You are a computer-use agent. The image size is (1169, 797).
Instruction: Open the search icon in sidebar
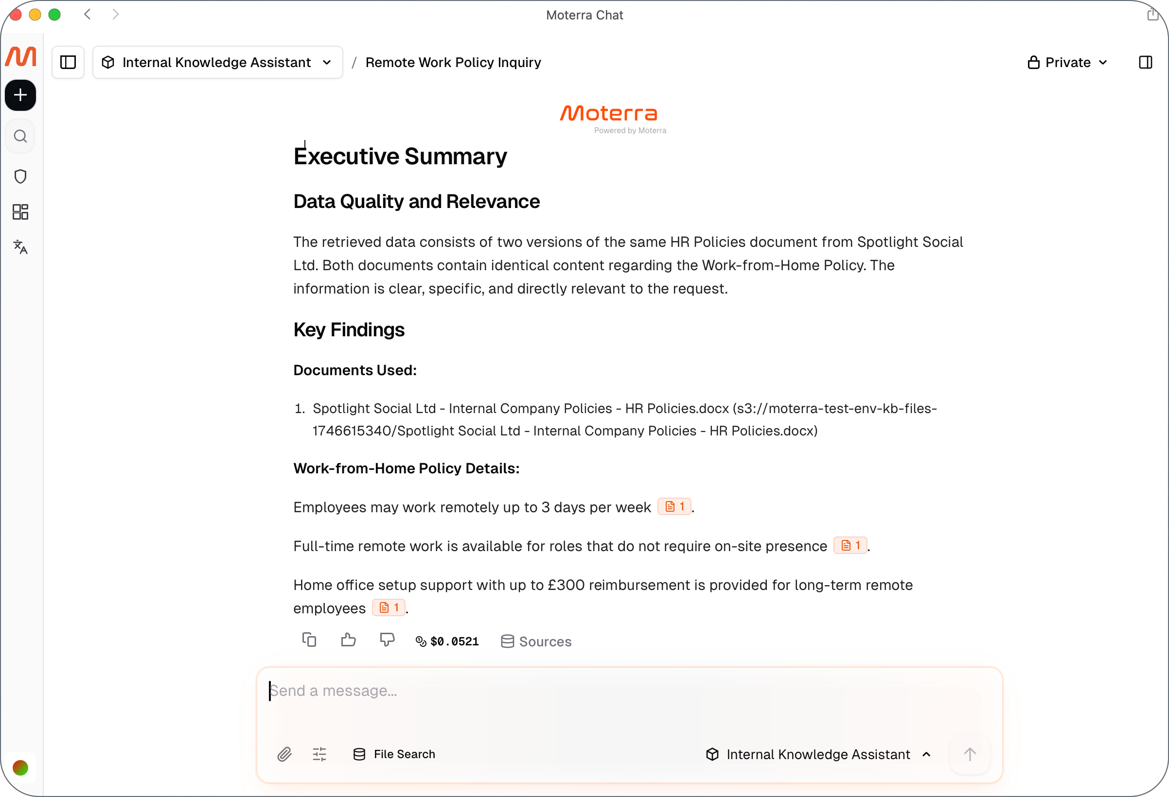[20, 136]
